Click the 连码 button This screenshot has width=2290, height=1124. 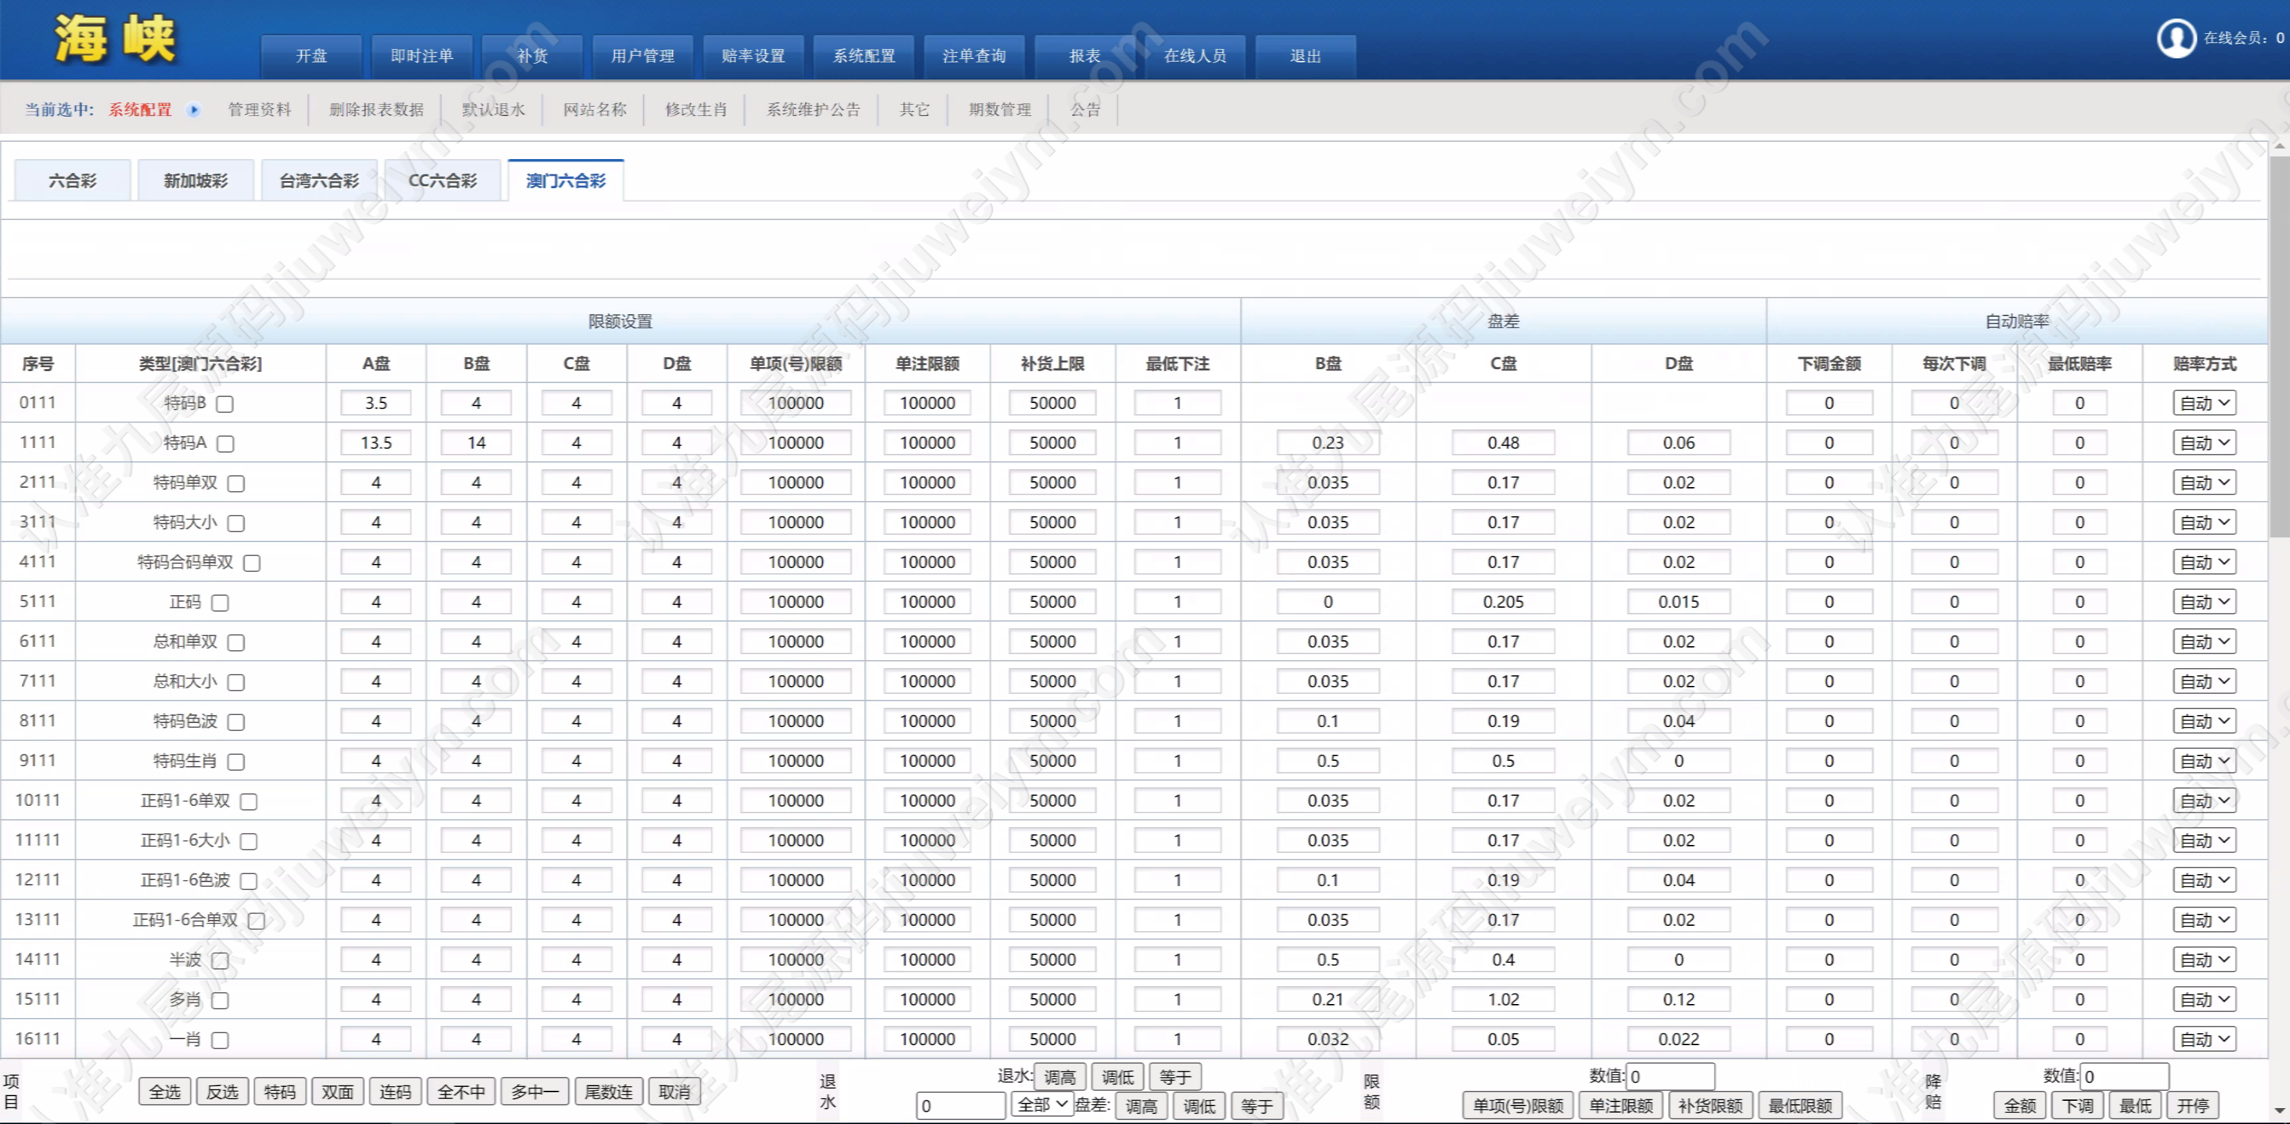pos(394,1092)
